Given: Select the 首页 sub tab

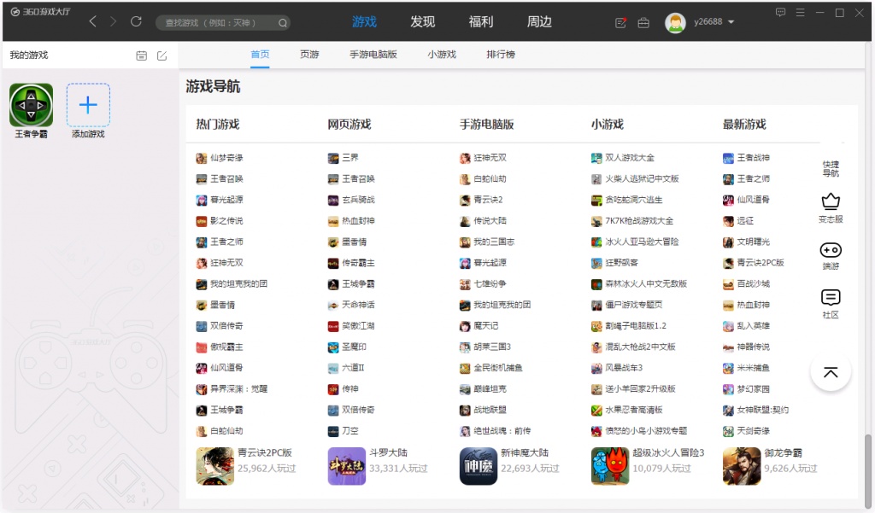Looking at the screenshot, I should pos(260,55).
